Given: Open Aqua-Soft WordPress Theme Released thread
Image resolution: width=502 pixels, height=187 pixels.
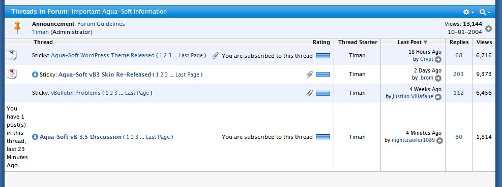Looking at the screenshot, I should click(x=102, y=55).
